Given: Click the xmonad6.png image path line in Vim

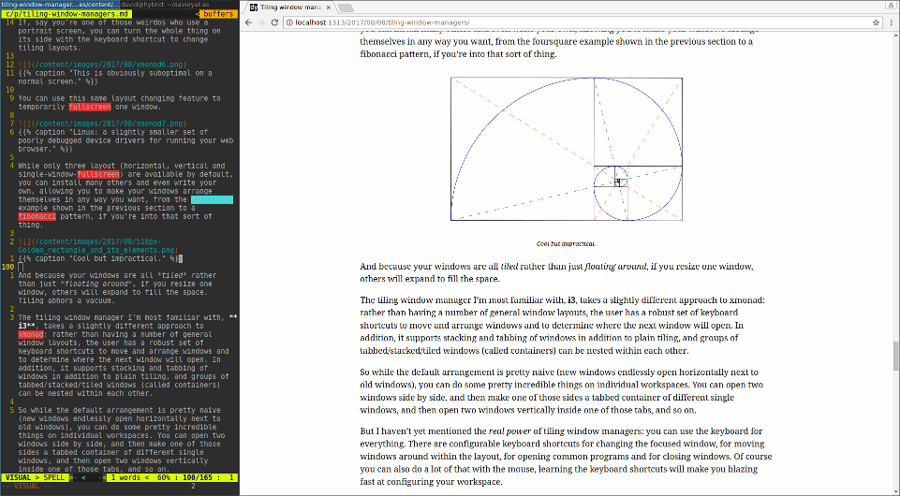Looking at the screenshot, I should point(101,65).
